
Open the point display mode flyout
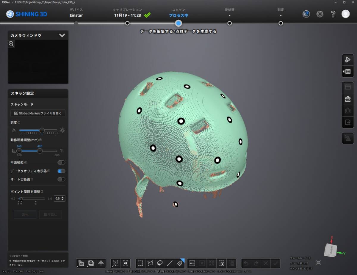115,263
